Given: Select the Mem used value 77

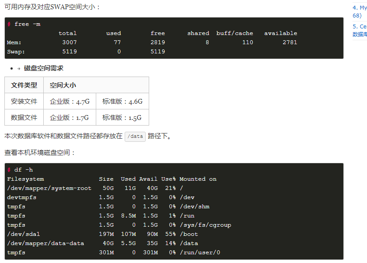Looking at the screenshot, I should tap(117, 42).
